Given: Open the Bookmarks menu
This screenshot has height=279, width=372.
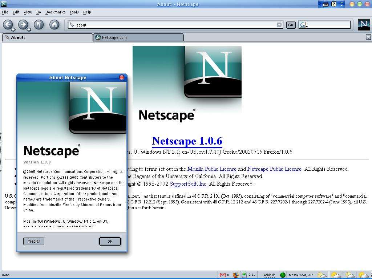Looking at the screenshot, I should pyautogui.click(x=55, y=12).
